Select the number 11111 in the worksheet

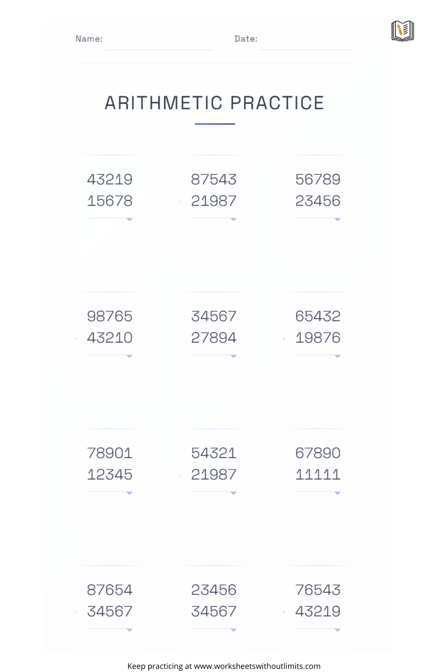pyautogui.click(x=318, y=474)
